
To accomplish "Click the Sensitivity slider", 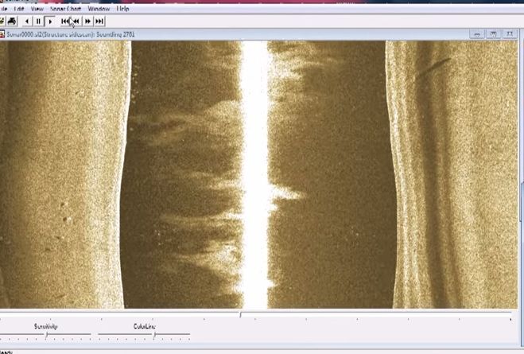I will click(45, 336).
